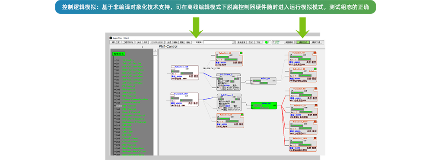Open the Flower-Communication task in tree

[x=135, y=99]
